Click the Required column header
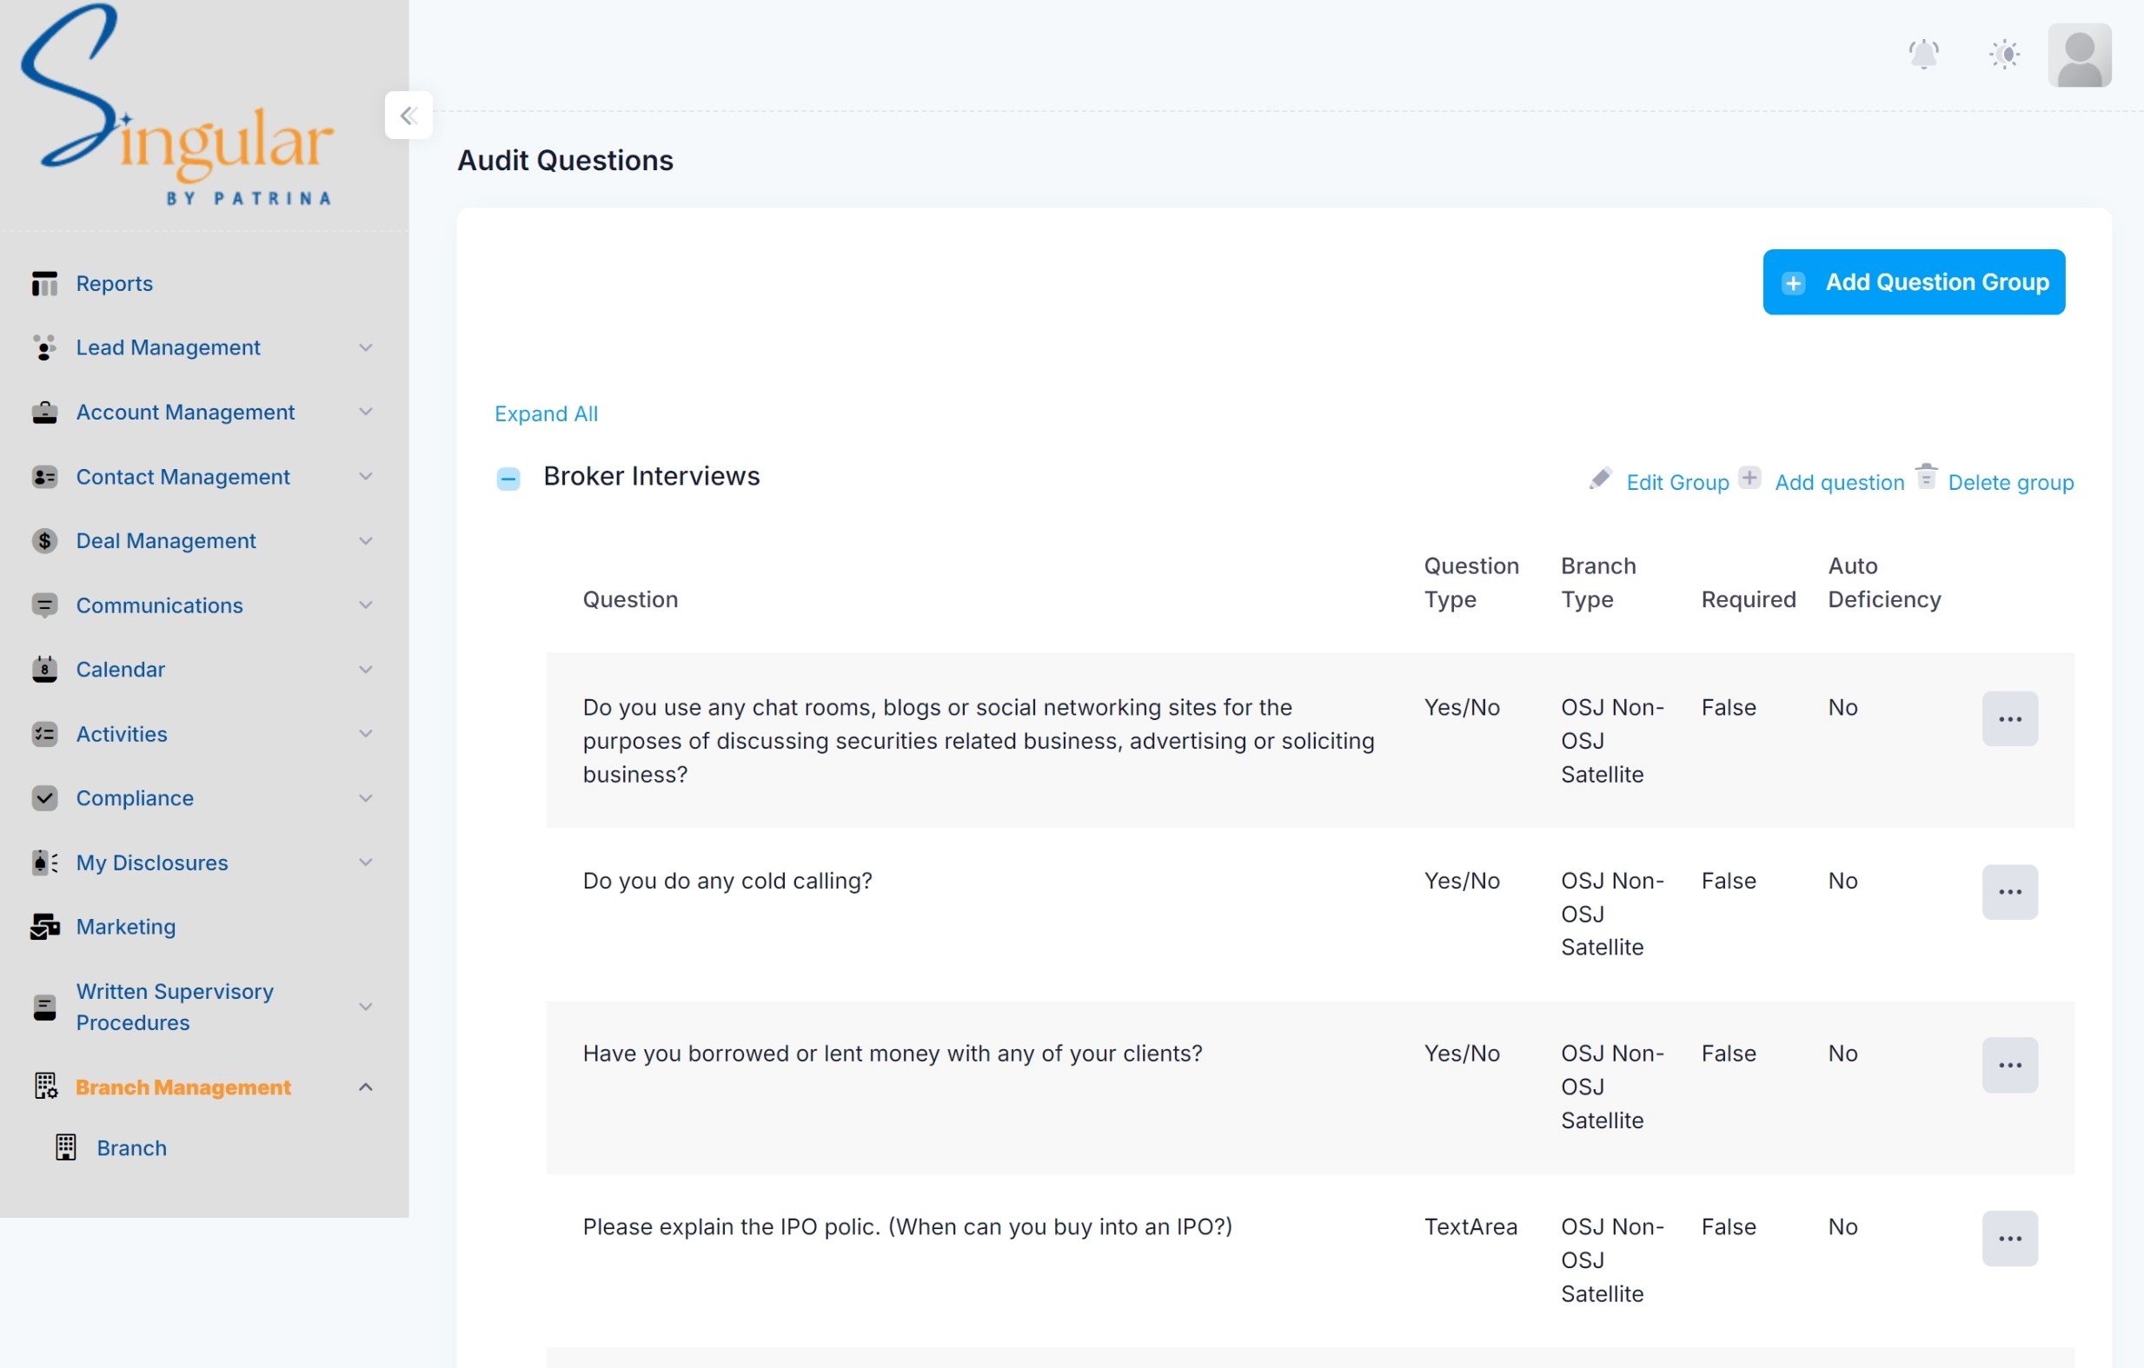The image size is (2144, 1368). [x=1748, y=600]
